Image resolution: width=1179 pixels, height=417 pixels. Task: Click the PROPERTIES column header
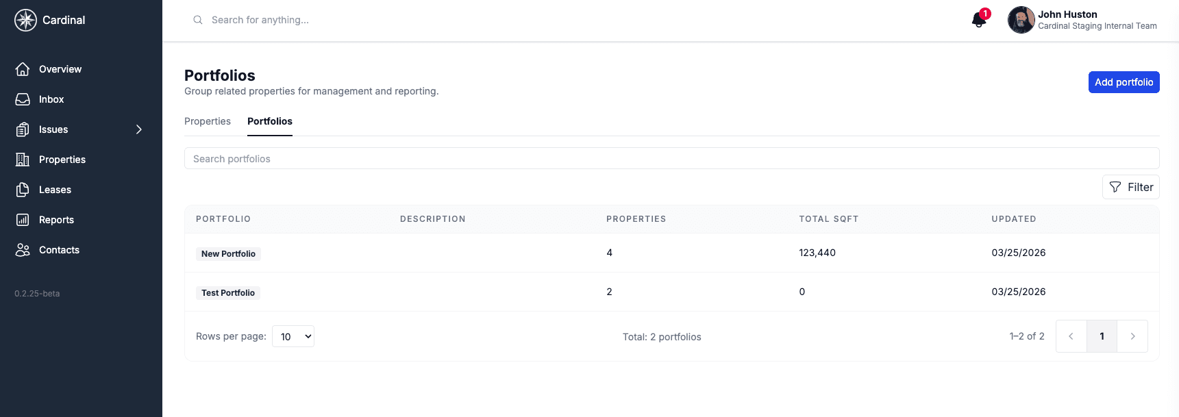click(636, 219)
